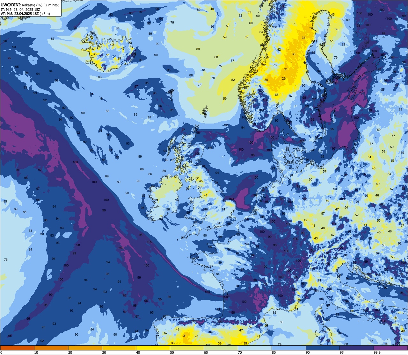This screenshot has height=355, width=408.
Task: Click the legend tick label "50"
Action: click(x=172, y=352)
